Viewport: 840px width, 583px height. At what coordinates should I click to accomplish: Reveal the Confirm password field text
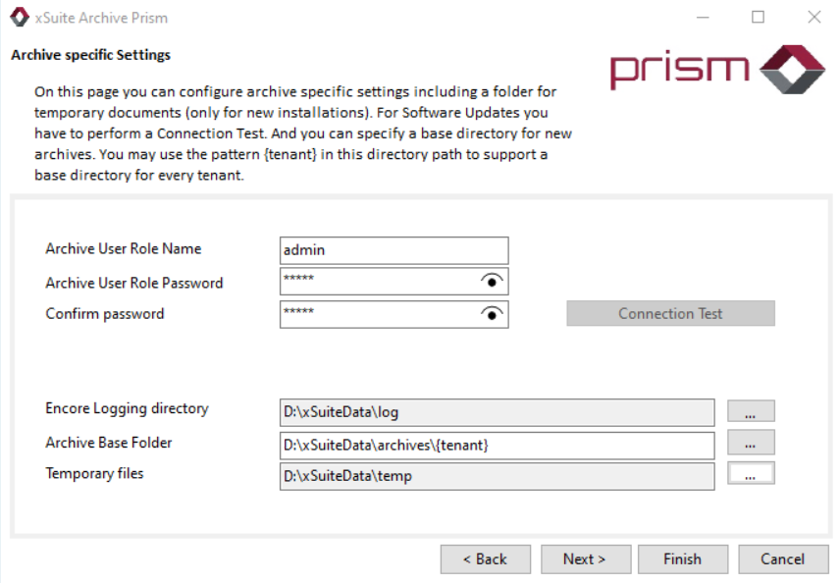493,314
